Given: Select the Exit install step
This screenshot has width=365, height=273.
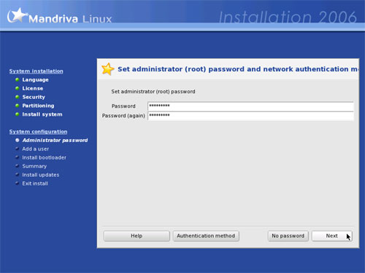Looking at the screenshot, I should (35, 183).
